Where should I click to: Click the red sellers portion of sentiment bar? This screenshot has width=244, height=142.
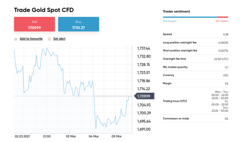pyautogui.click(x=223, y=17)
